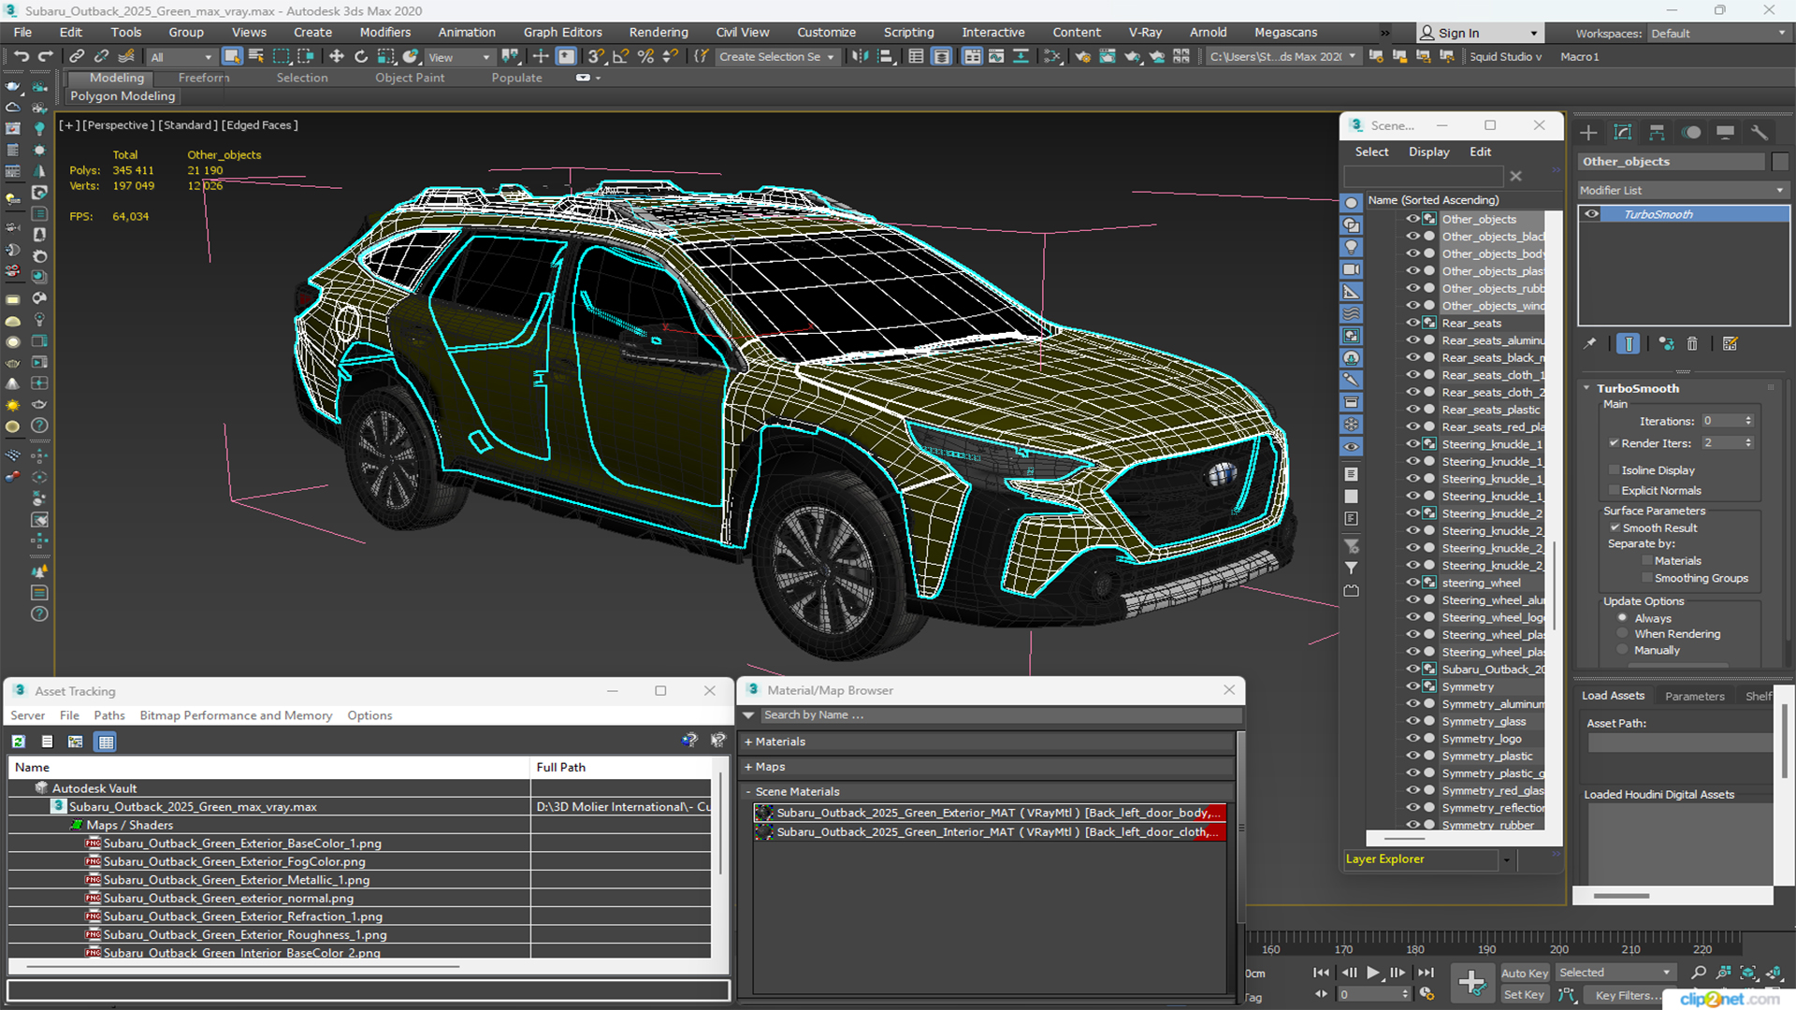Viewport: 1796px width, 1010px height.
Task: Open the Workspaces Default dropdown
Action: point(1717,34)
